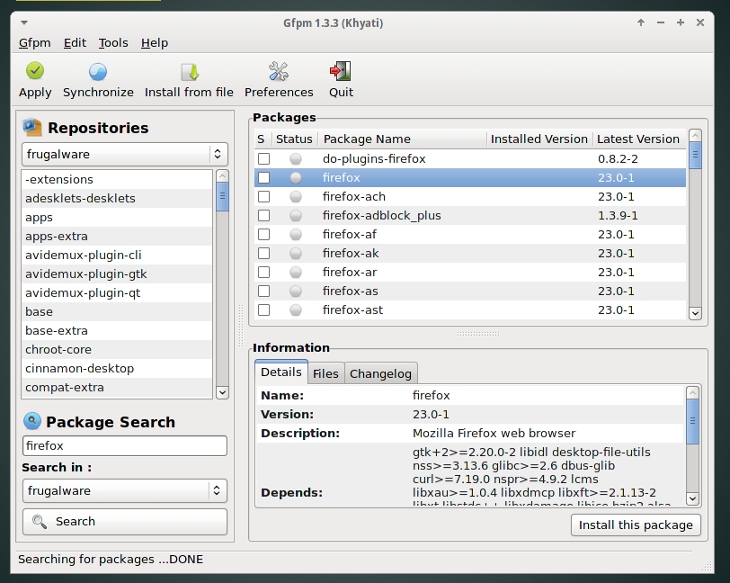The width and height of the screenshot is (730, 583).
Task: Click the roll-up arrow in title bar
Action: click(x=641, y=22)
